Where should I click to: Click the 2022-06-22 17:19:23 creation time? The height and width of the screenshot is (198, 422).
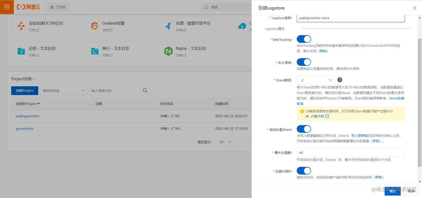coord(231,129)
